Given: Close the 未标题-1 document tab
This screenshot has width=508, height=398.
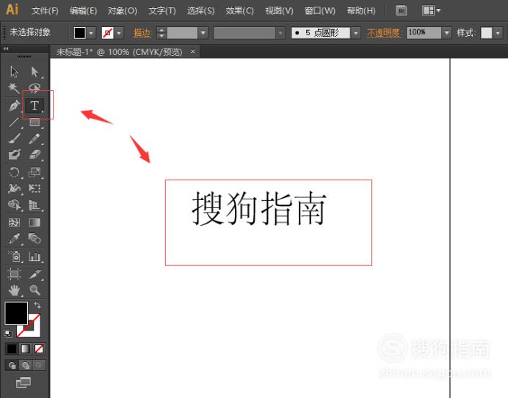Looking at the screenshot, I should click(x=193, y=51).
